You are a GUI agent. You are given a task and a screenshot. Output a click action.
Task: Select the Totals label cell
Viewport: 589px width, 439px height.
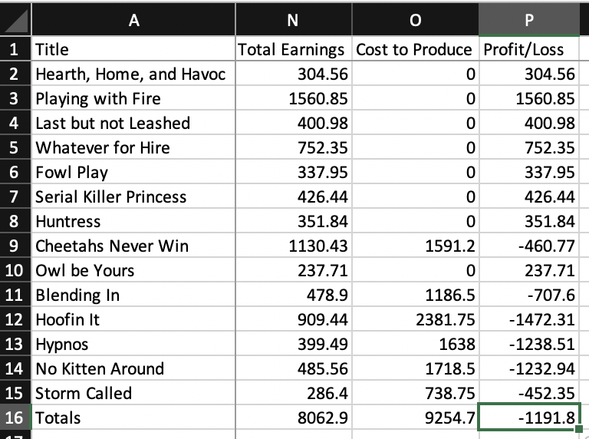pyautogui.click(x=133, y=418)
